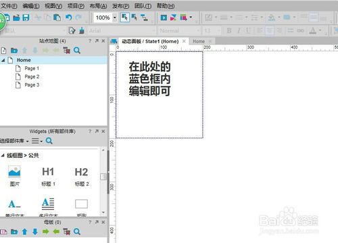
Task: Delete the selected sitemap page
Action: 67,51
